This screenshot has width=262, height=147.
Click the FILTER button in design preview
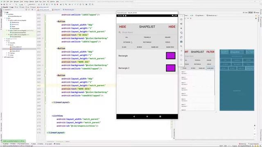(x=210, y=52)
